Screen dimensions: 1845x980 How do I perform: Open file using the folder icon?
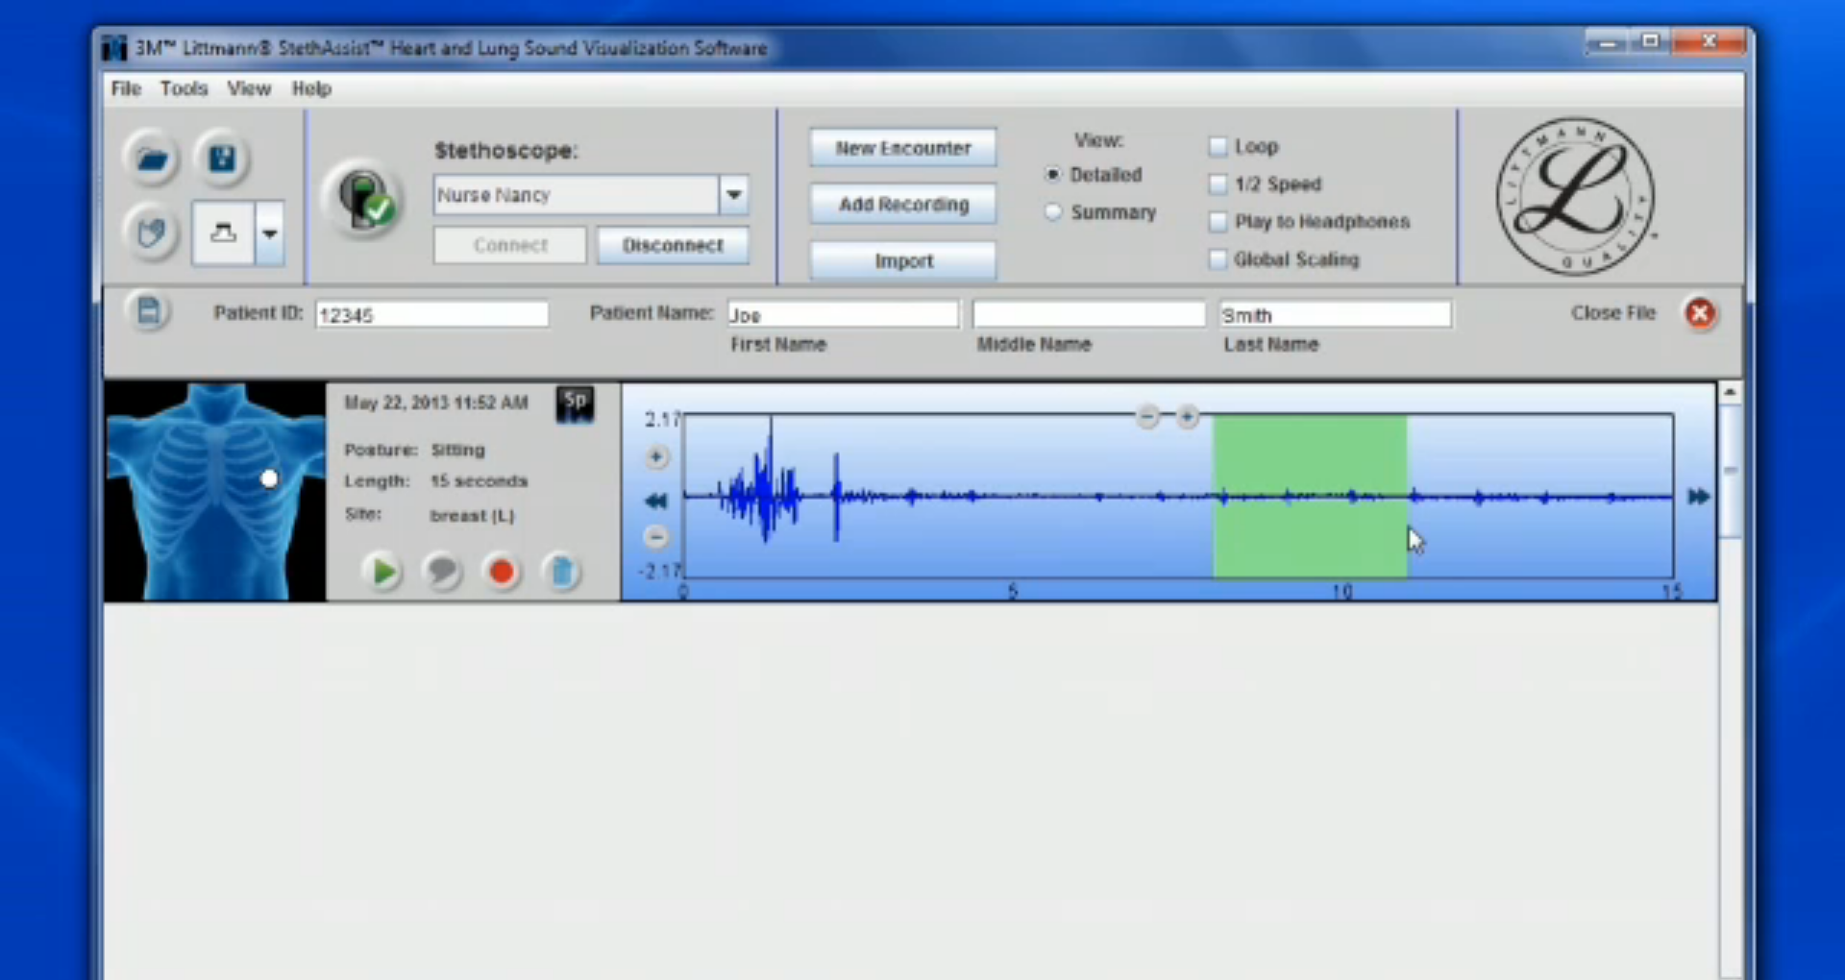[x=152, y=159]
